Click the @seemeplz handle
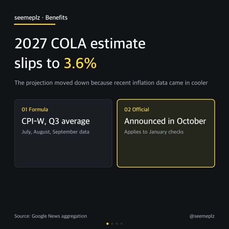 pyautogui.click(x=202, y=216)
